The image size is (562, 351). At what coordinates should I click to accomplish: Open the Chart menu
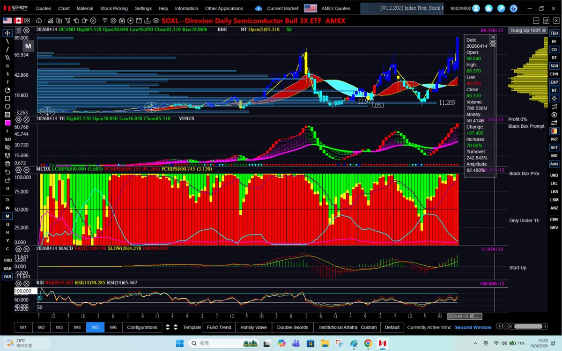pos(64,8)
